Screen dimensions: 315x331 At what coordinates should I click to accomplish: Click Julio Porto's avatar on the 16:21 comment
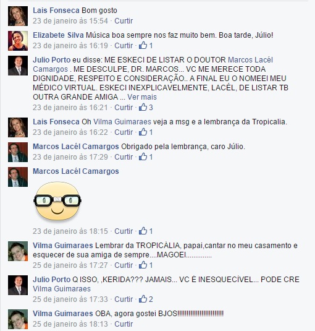[18, 66]
